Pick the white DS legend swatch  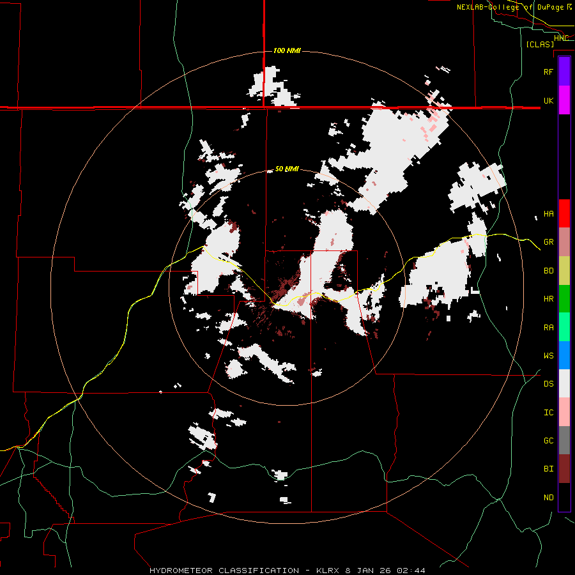[x=564, y=383]
